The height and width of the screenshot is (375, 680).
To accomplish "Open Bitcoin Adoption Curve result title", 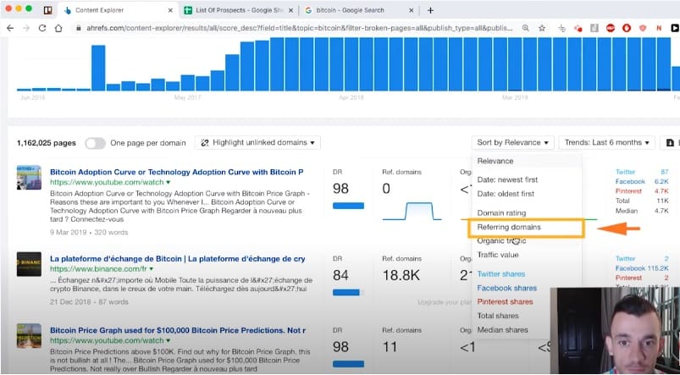I will tap(176, 172).
